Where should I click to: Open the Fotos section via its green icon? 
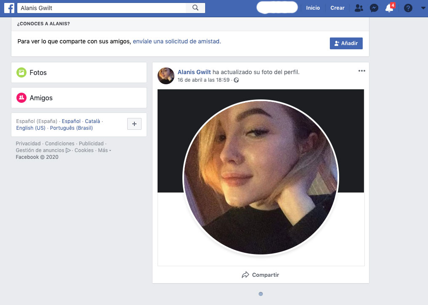coord(21,72)
